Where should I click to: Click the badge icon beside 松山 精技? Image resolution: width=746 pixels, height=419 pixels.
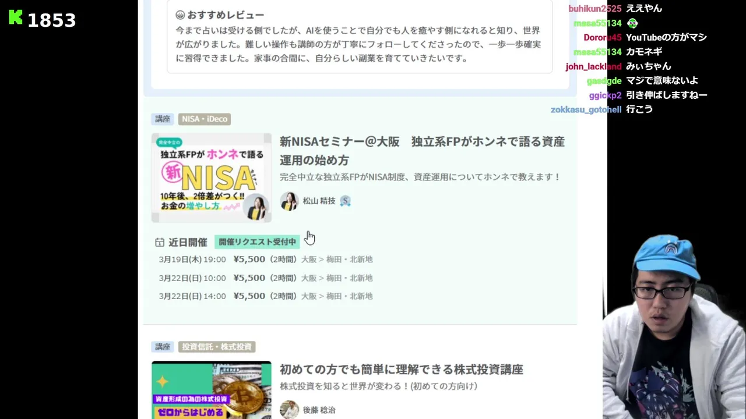(x=345, y=201)
